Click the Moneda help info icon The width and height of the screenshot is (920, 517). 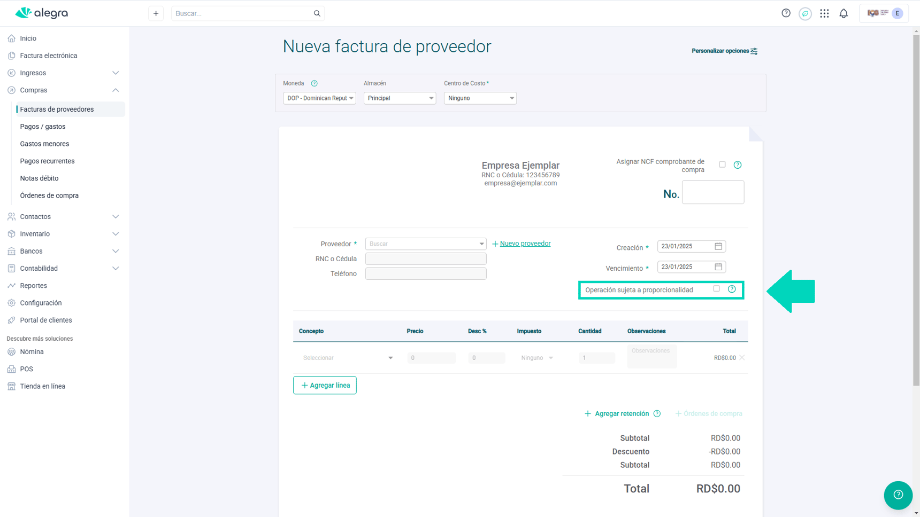click(x=315, y=83)
